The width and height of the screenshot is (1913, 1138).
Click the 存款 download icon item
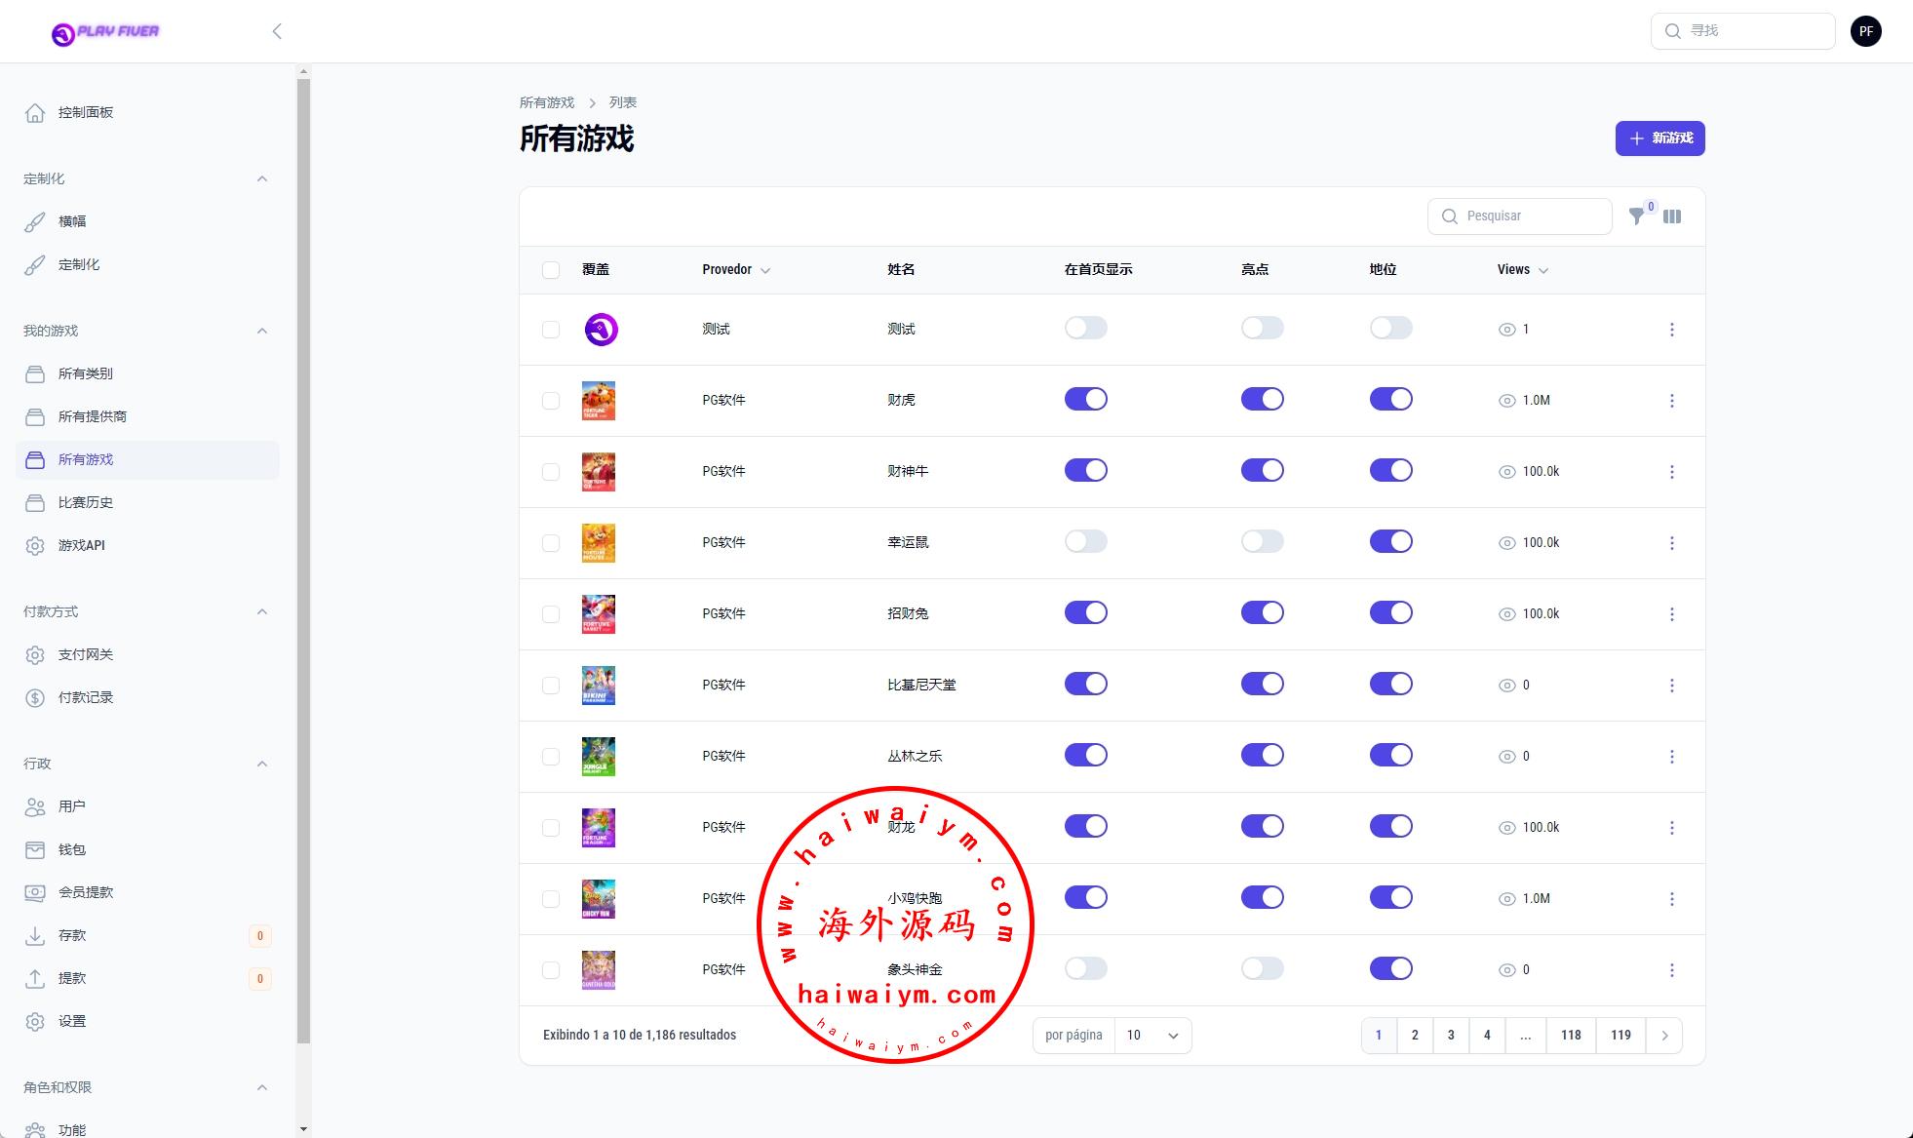[35, 935]
